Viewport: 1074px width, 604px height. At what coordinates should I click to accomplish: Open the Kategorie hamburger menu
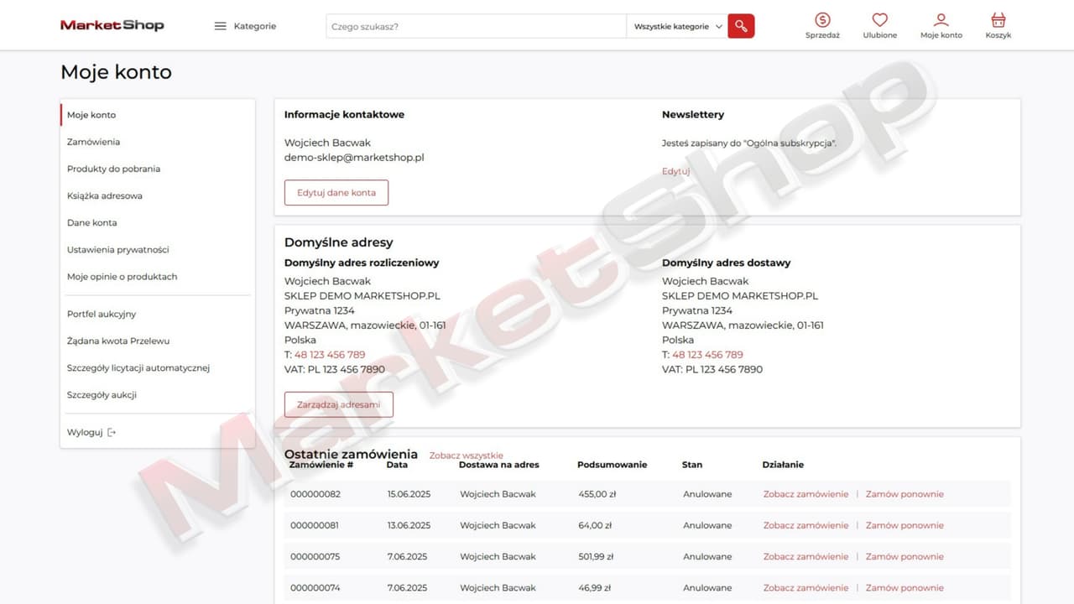221,26
